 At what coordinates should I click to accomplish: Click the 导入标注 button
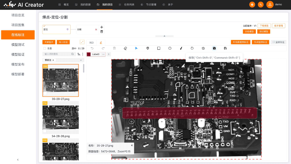(63, 42)
